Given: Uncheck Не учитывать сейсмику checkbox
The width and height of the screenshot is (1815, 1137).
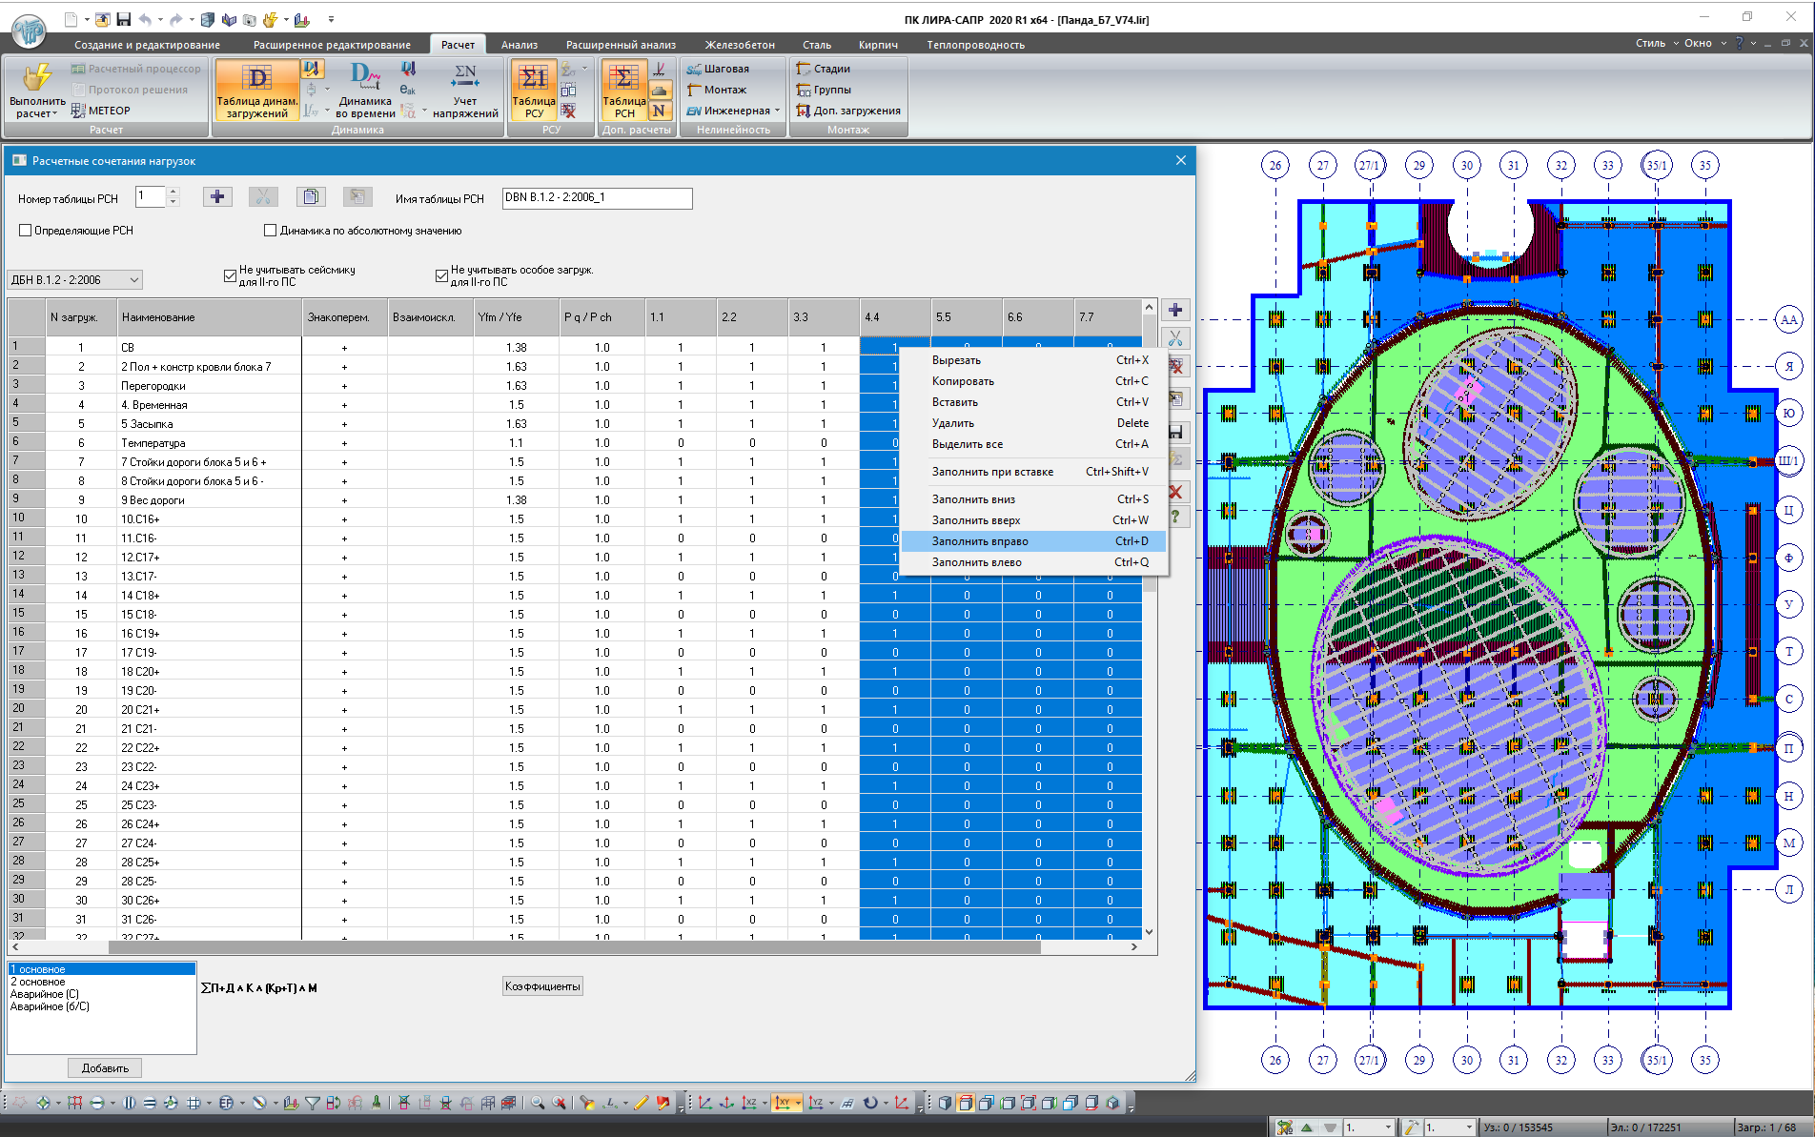Looking at the screenshot, I should coord(230,275).
